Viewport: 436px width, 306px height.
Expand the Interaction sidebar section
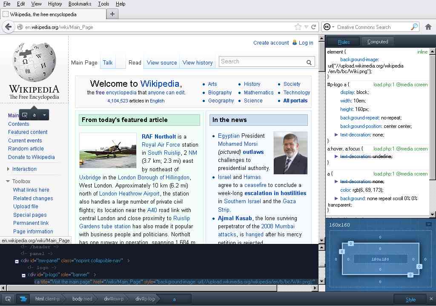(8, 169)
